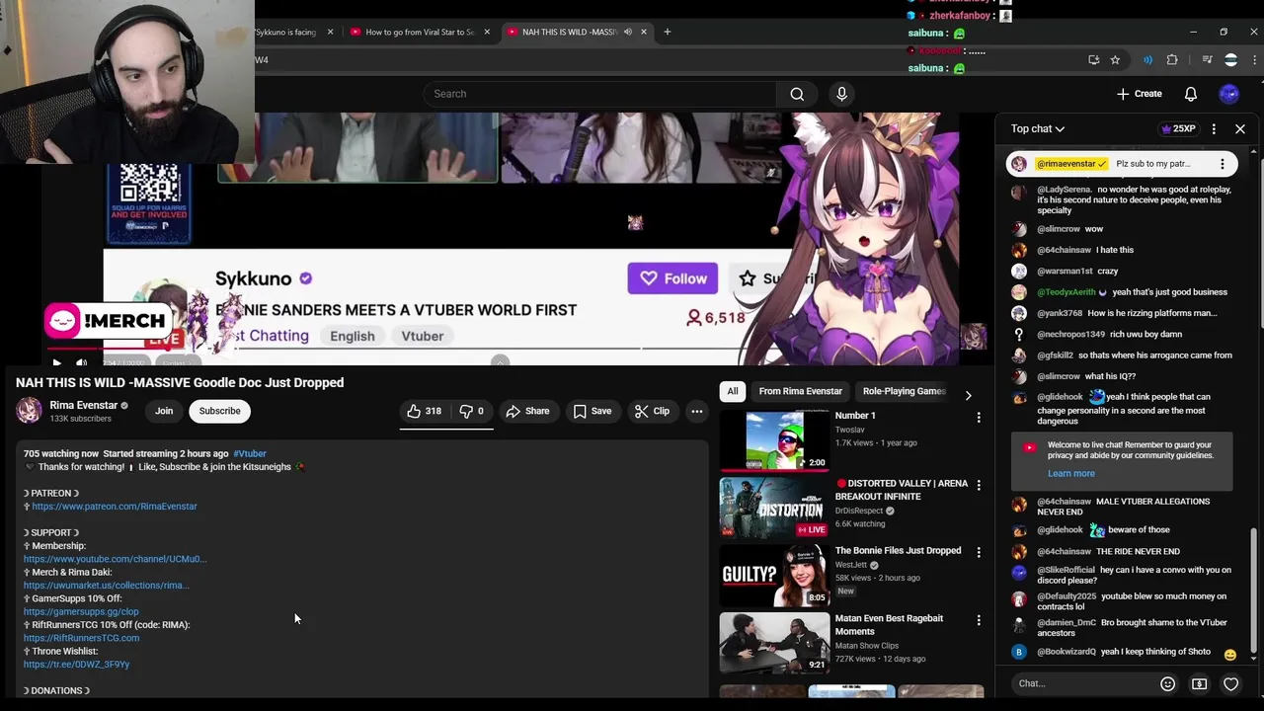This screenshot has width=1264, height=711.
Task: Open emoji picker in chat
Action: (1167, 683)
